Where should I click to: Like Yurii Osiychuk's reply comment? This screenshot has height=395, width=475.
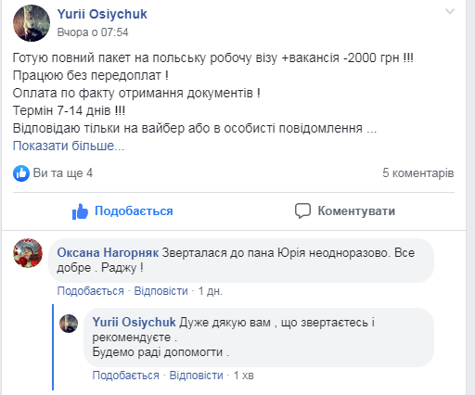125,376
